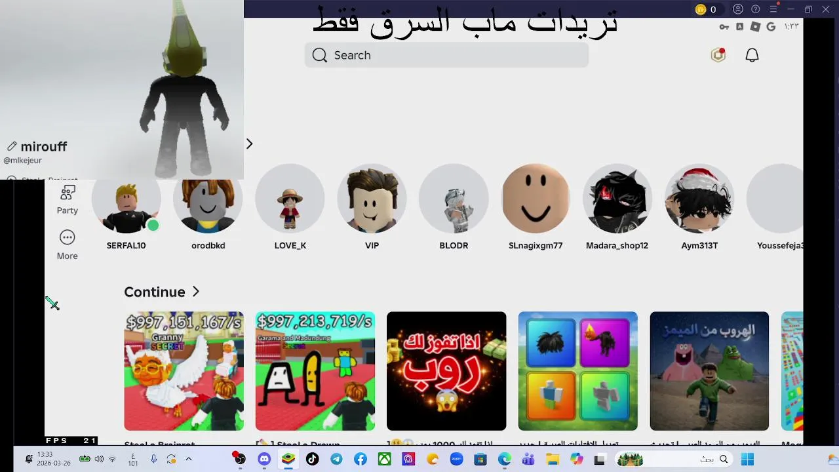
Task: Open the الهروب من الميمز game thumbnail
Action: click(x=709, y=371)
